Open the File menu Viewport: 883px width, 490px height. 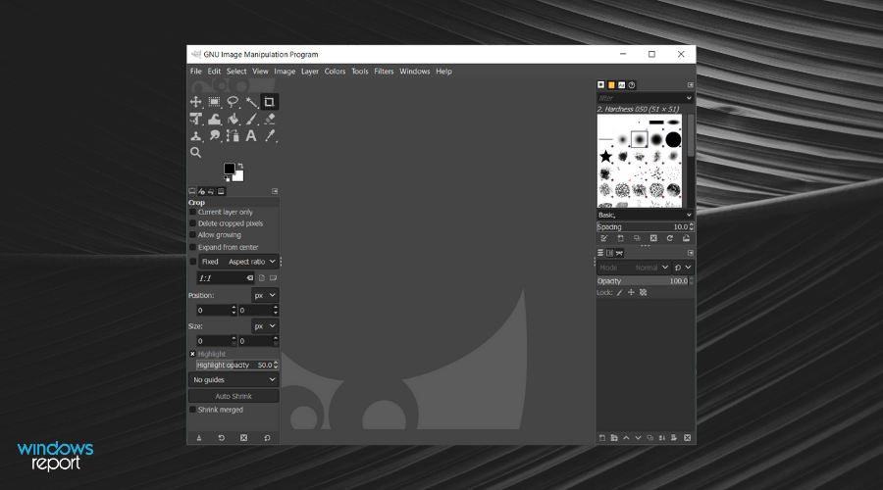pyautogui.click(x=195, y=72)
